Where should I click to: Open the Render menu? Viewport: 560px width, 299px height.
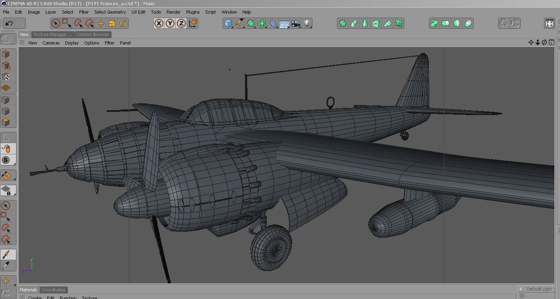pos(173,12)
